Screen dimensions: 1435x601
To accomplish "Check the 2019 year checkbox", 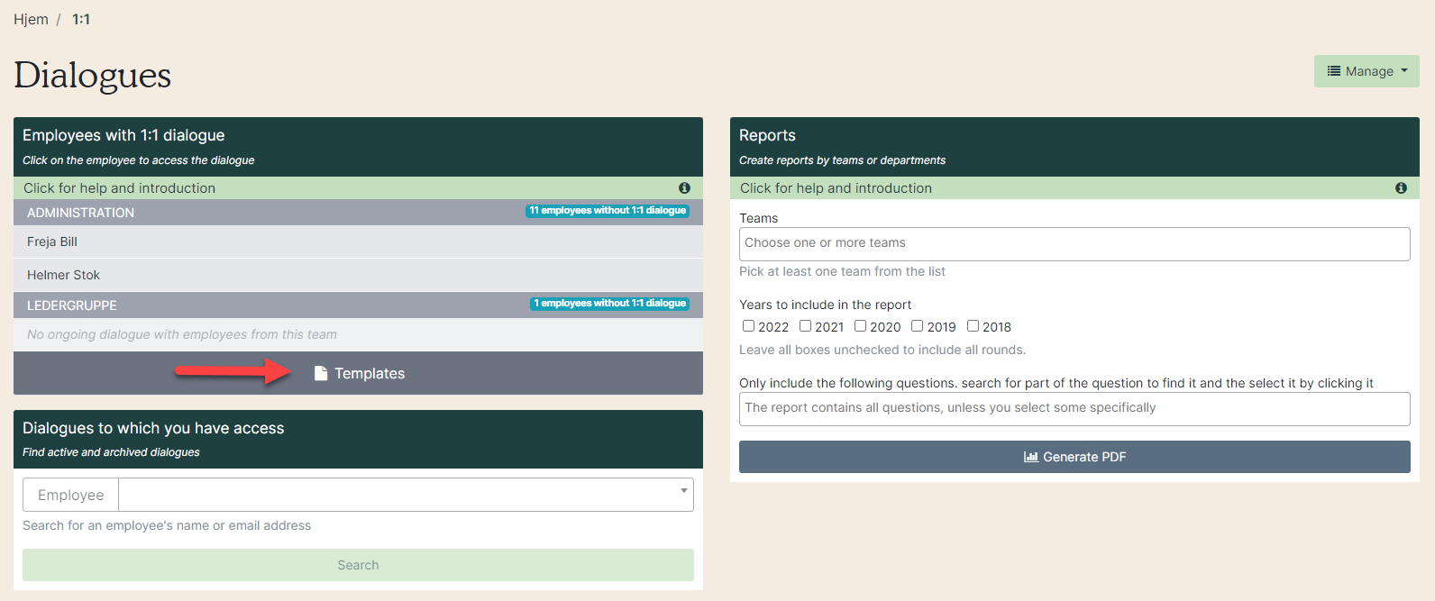I will (917, 326).
